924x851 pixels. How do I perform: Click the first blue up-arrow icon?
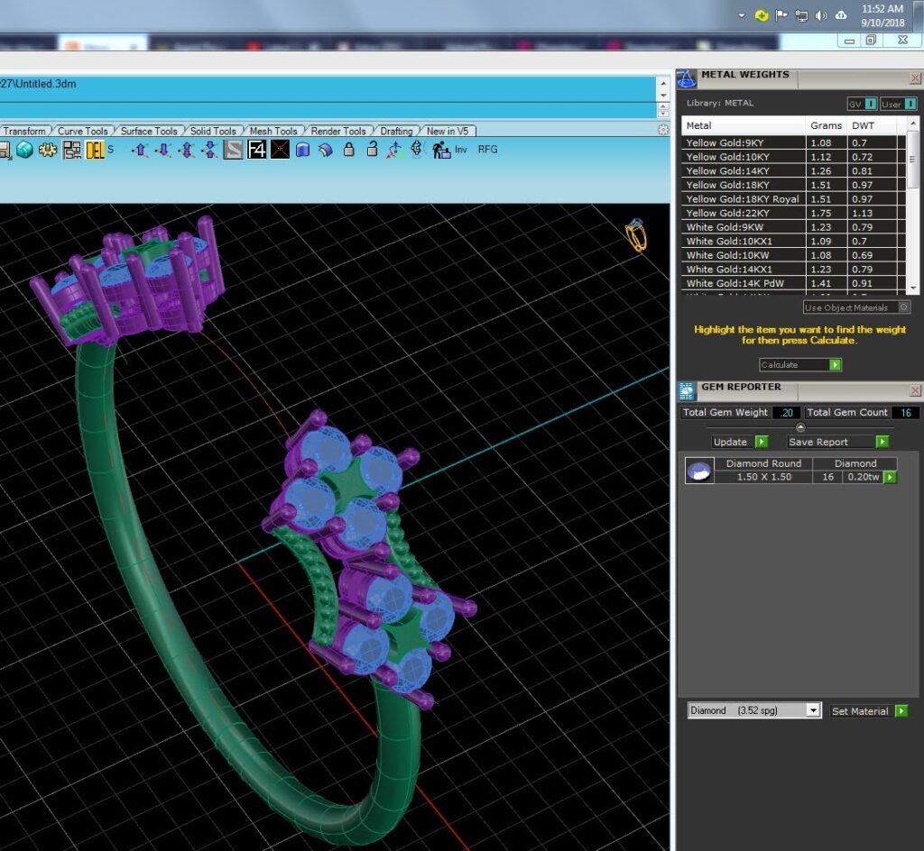[140, 150]
